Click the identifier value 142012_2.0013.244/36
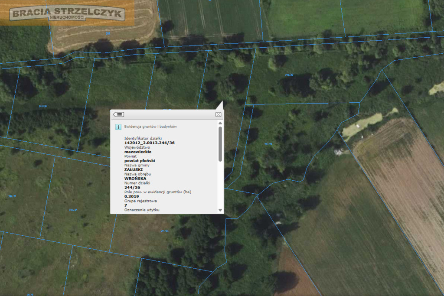The image size is (444, 296). point(150,143)
